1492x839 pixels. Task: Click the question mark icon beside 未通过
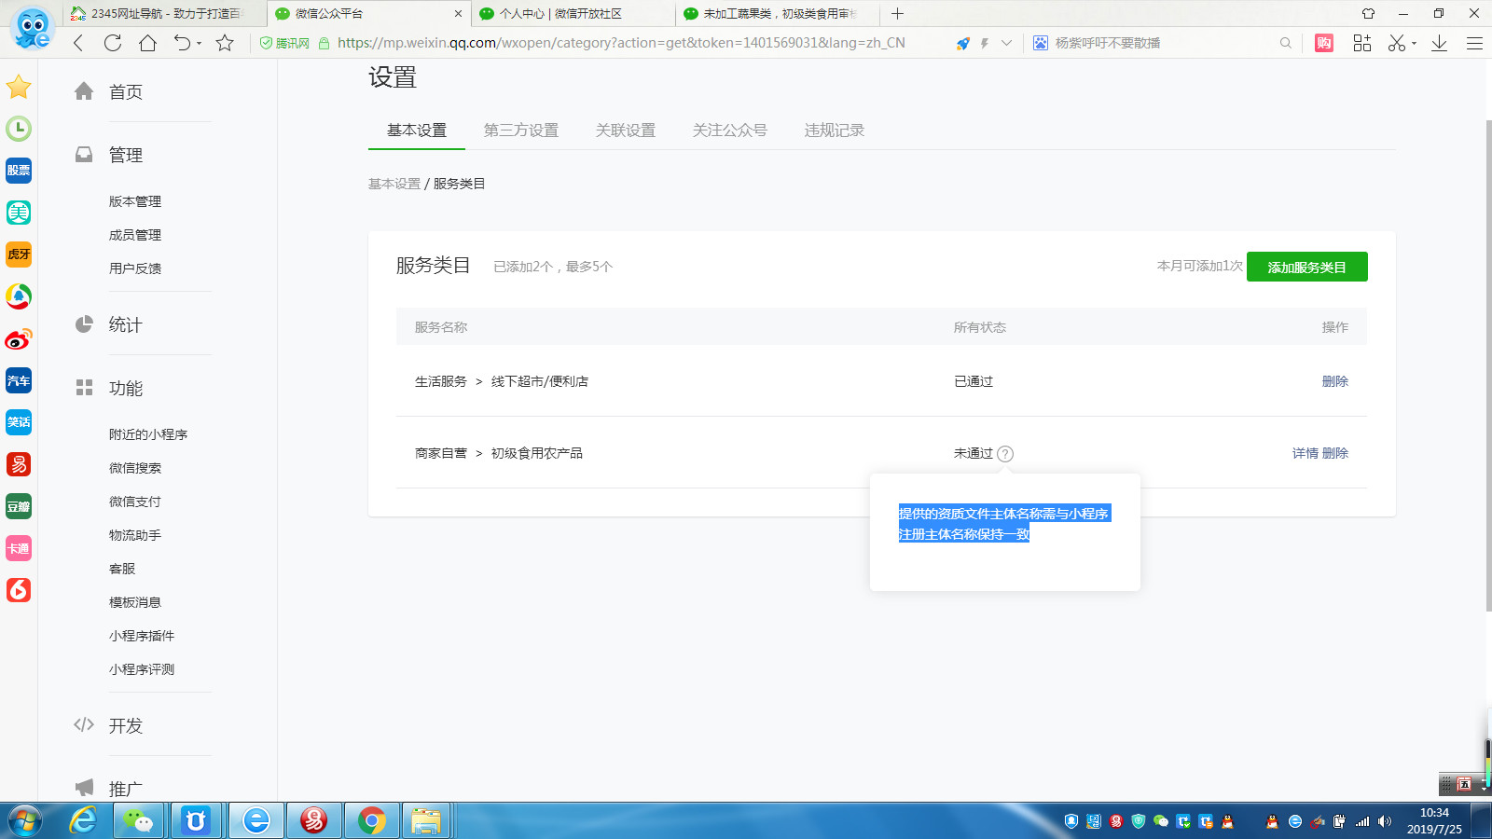pyautogui.click(x=1004, y=454)
